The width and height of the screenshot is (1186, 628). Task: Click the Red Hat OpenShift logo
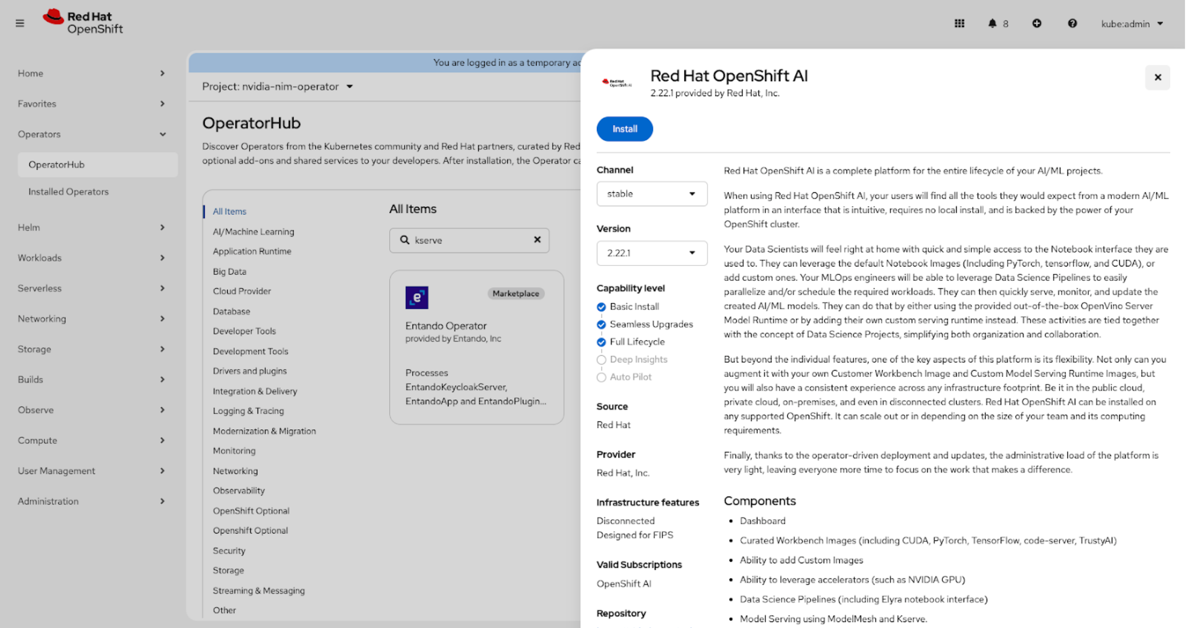[83, 22]
